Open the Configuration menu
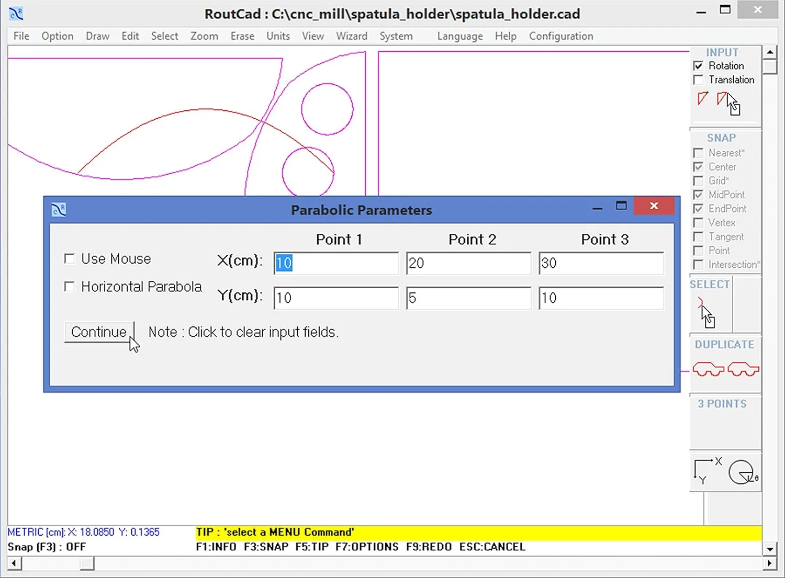The height and width of the screenshot is (578, 785). (561, 36)
